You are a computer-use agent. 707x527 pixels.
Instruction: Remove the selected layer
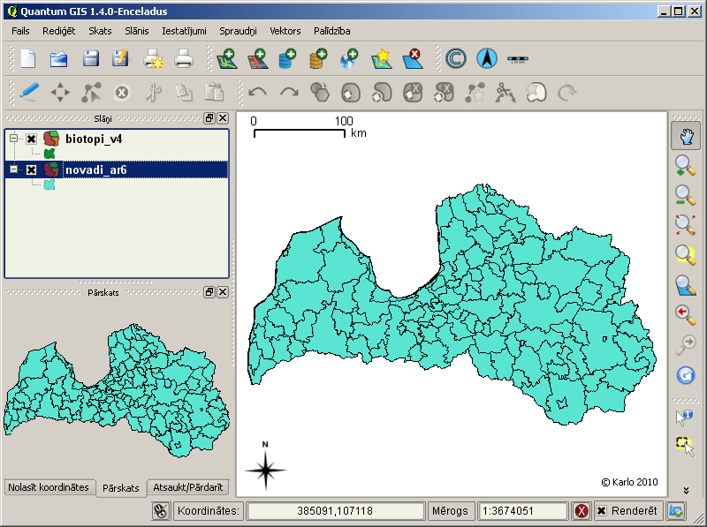[413, 59]
